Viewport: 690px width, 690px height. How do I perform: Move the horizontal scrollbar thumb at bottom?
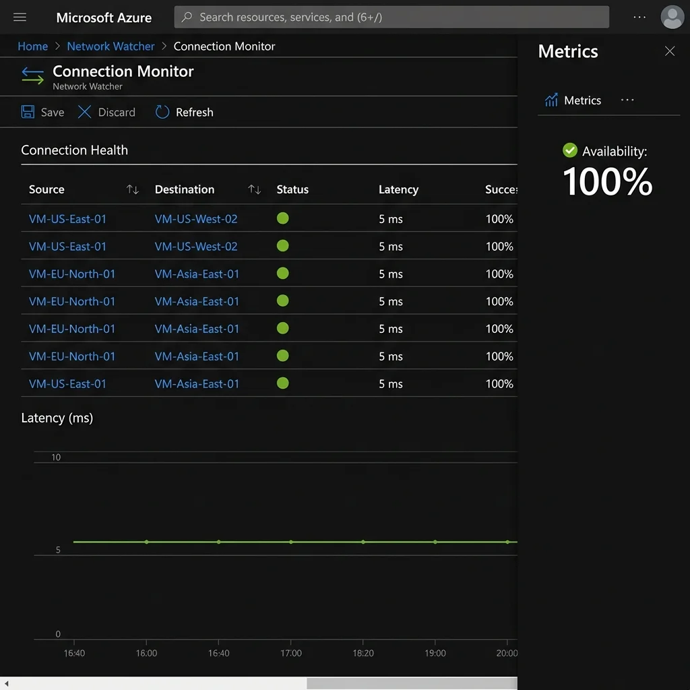[x=412, y=683]
